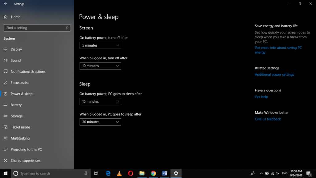Launch Microsoft Edge from the taskbar
Image resolution: width=316 pixels, height=178 pixels.
(108, 173)
